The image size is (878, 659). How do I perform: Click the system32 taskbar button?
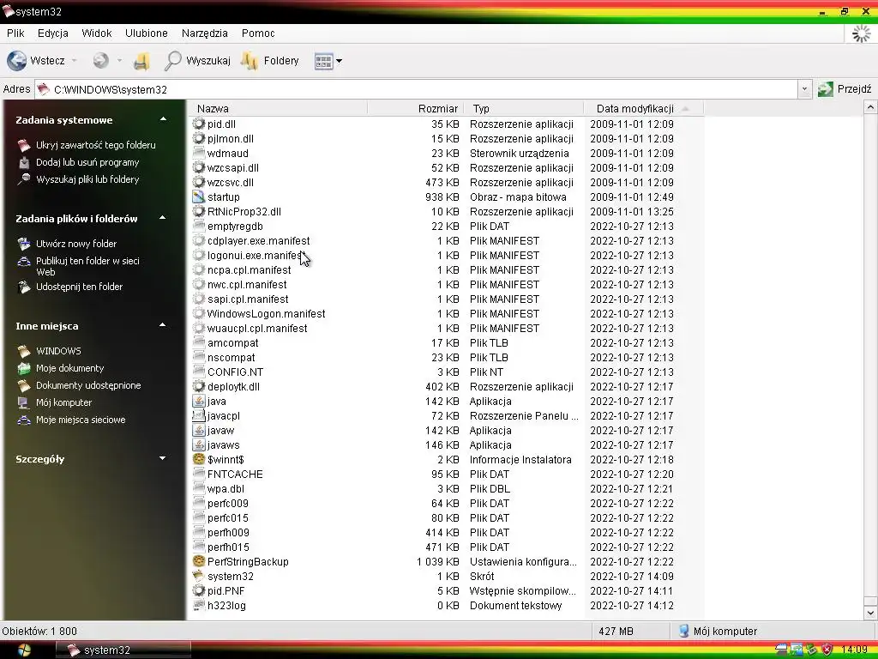tap(123, 650)
